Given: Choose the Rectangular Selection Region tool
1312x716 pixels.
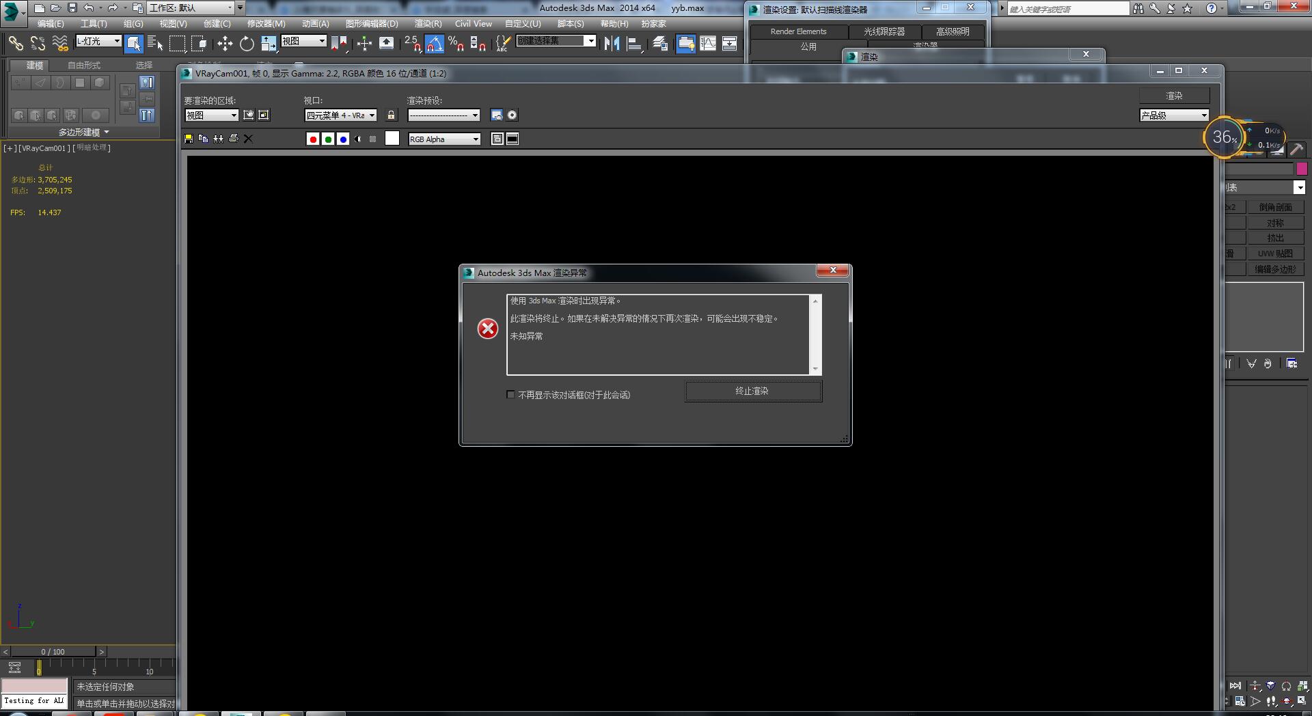Looking at the screenshot, I should coord(177,44).
